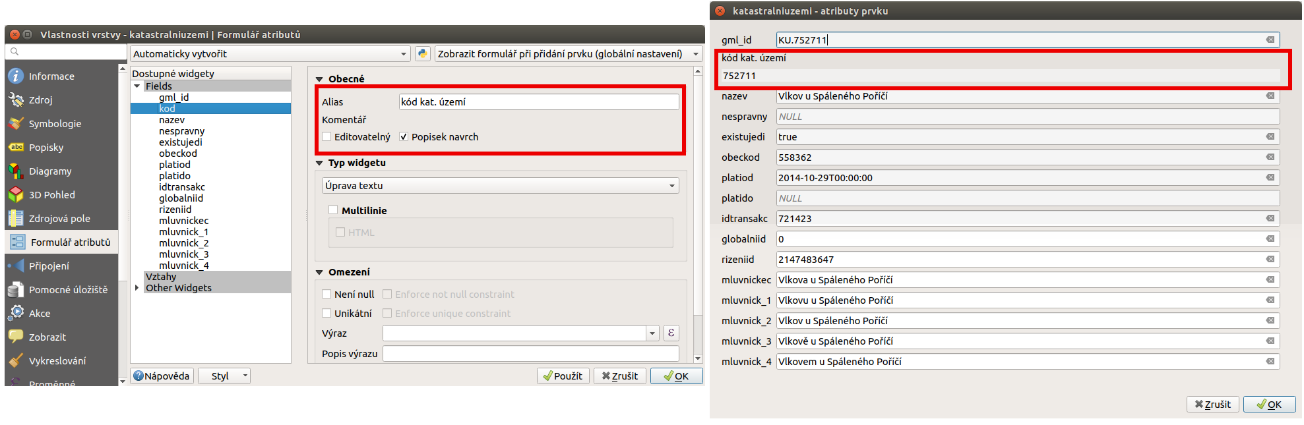Open the Úprava textu widget type dropdown
The width and height of the screenshot is (1304, 425).
pyautogui.click(x=500, y=186)
